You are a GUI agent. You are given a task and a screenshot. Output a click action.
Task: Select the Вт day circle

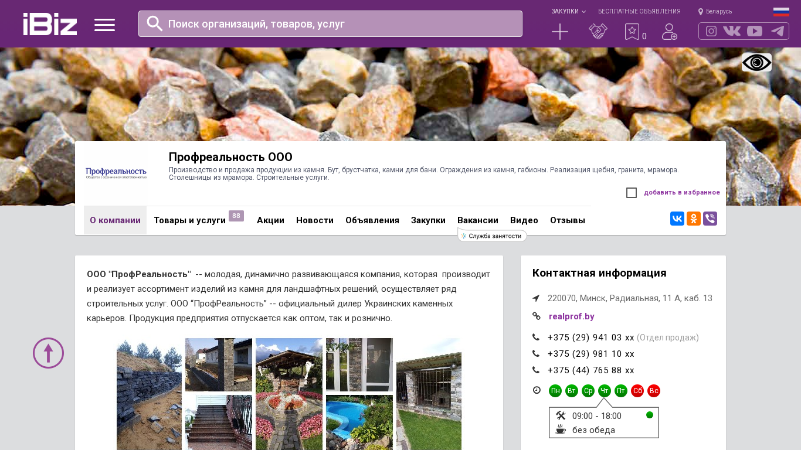click(572, 391)
